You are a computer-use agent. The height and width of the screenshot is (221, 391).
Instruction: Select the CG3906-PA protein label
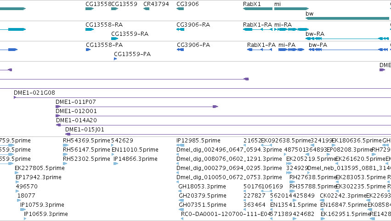click(193, 45)
